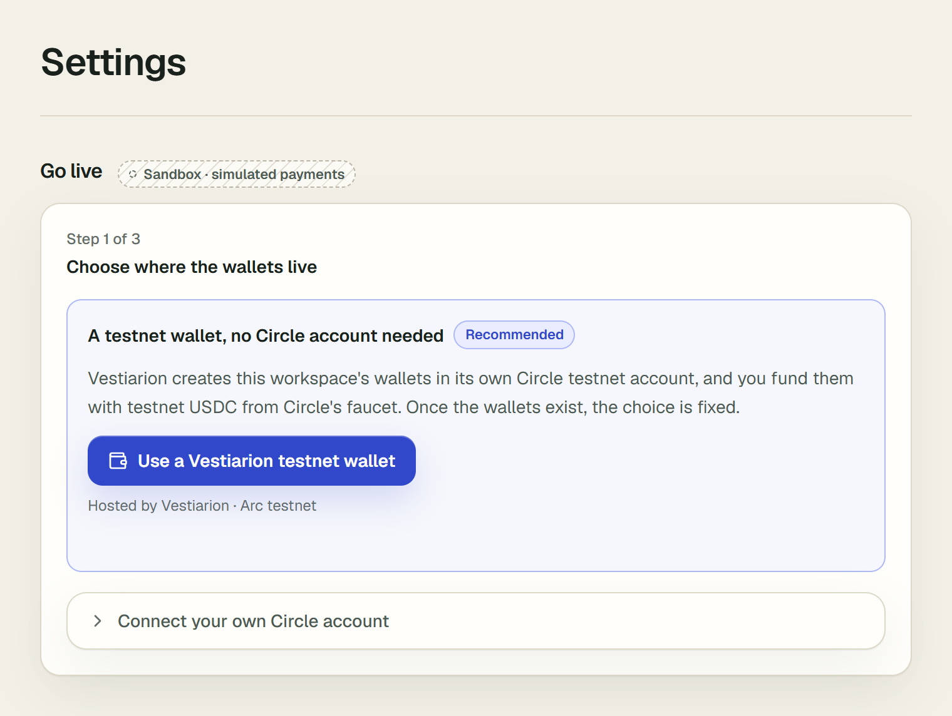Open the Connect your own Circle account row

(x=476, y=621)
